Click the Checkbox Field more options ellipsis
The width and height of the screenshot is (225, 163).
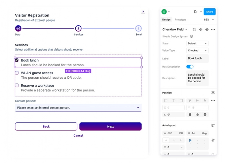coord(213,30)
